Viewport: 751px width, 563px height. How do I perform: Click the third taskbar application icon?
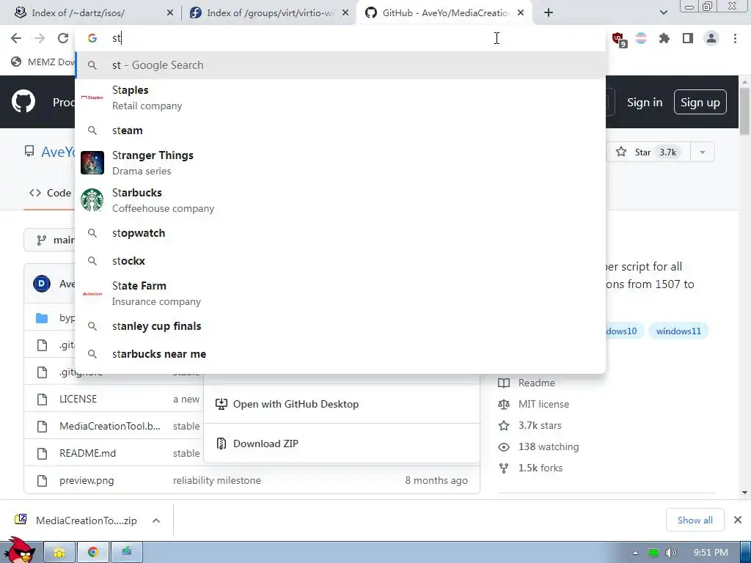point(126,553)
